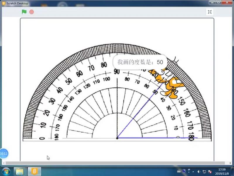Open the Windows Start menu
The height and width of the screenshot is (176, 234).
coord(6,171)
